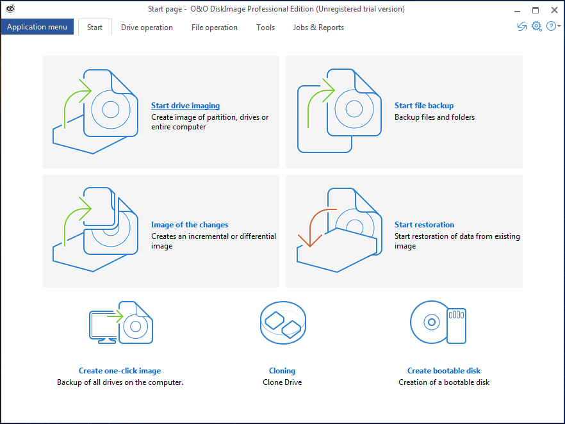Click the Create bootable disk link
This screenshot has height=424, width=565.
[444, 371]
